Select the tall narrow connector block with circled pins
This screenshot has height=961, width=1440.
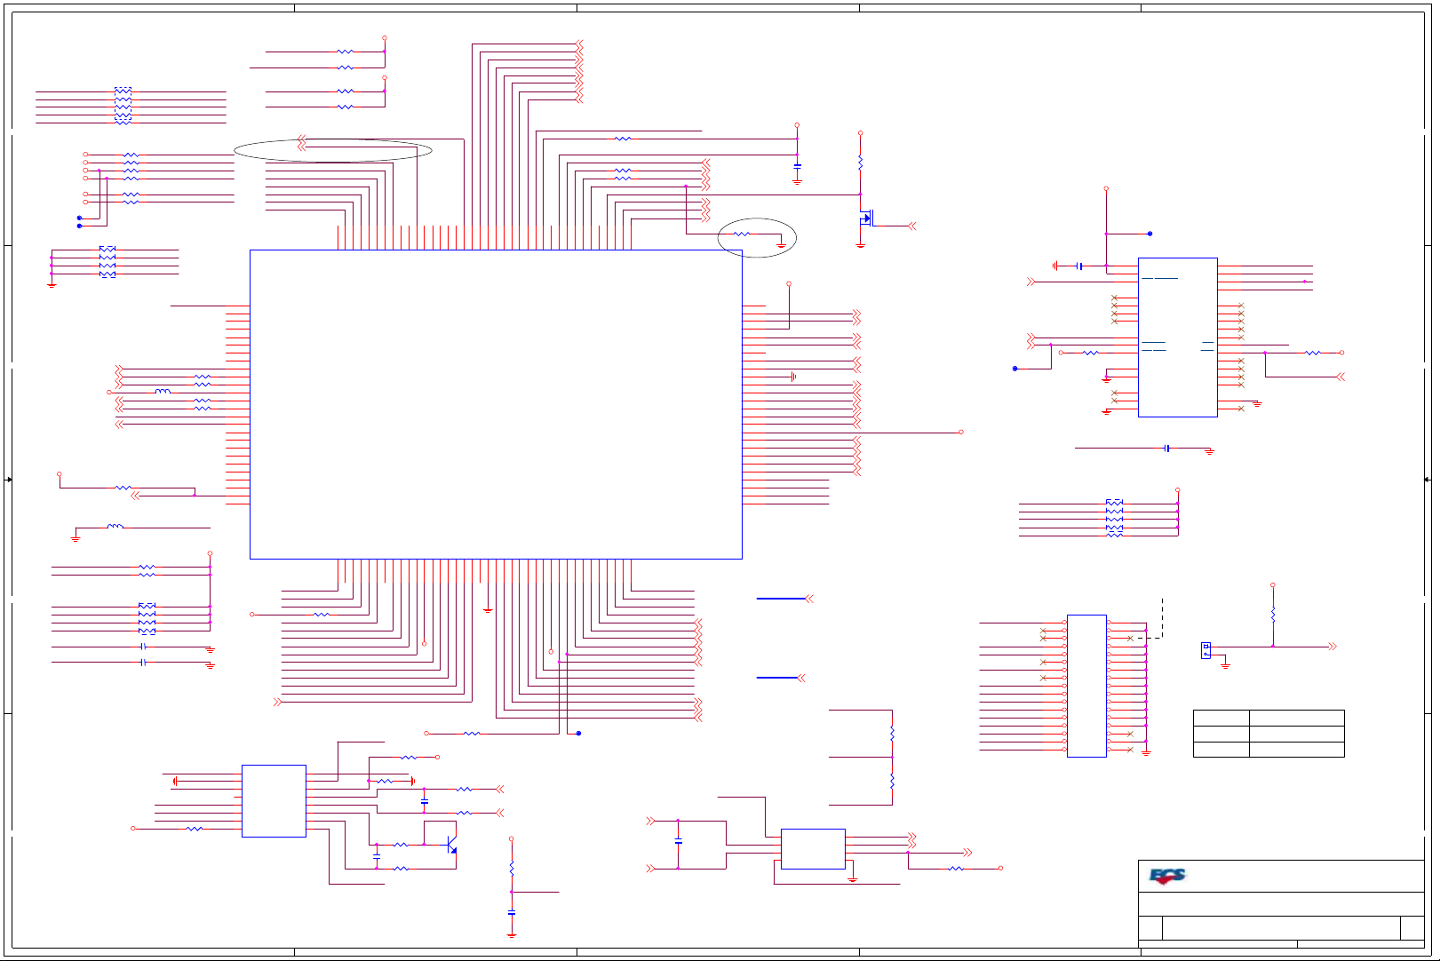[1086, 686]
